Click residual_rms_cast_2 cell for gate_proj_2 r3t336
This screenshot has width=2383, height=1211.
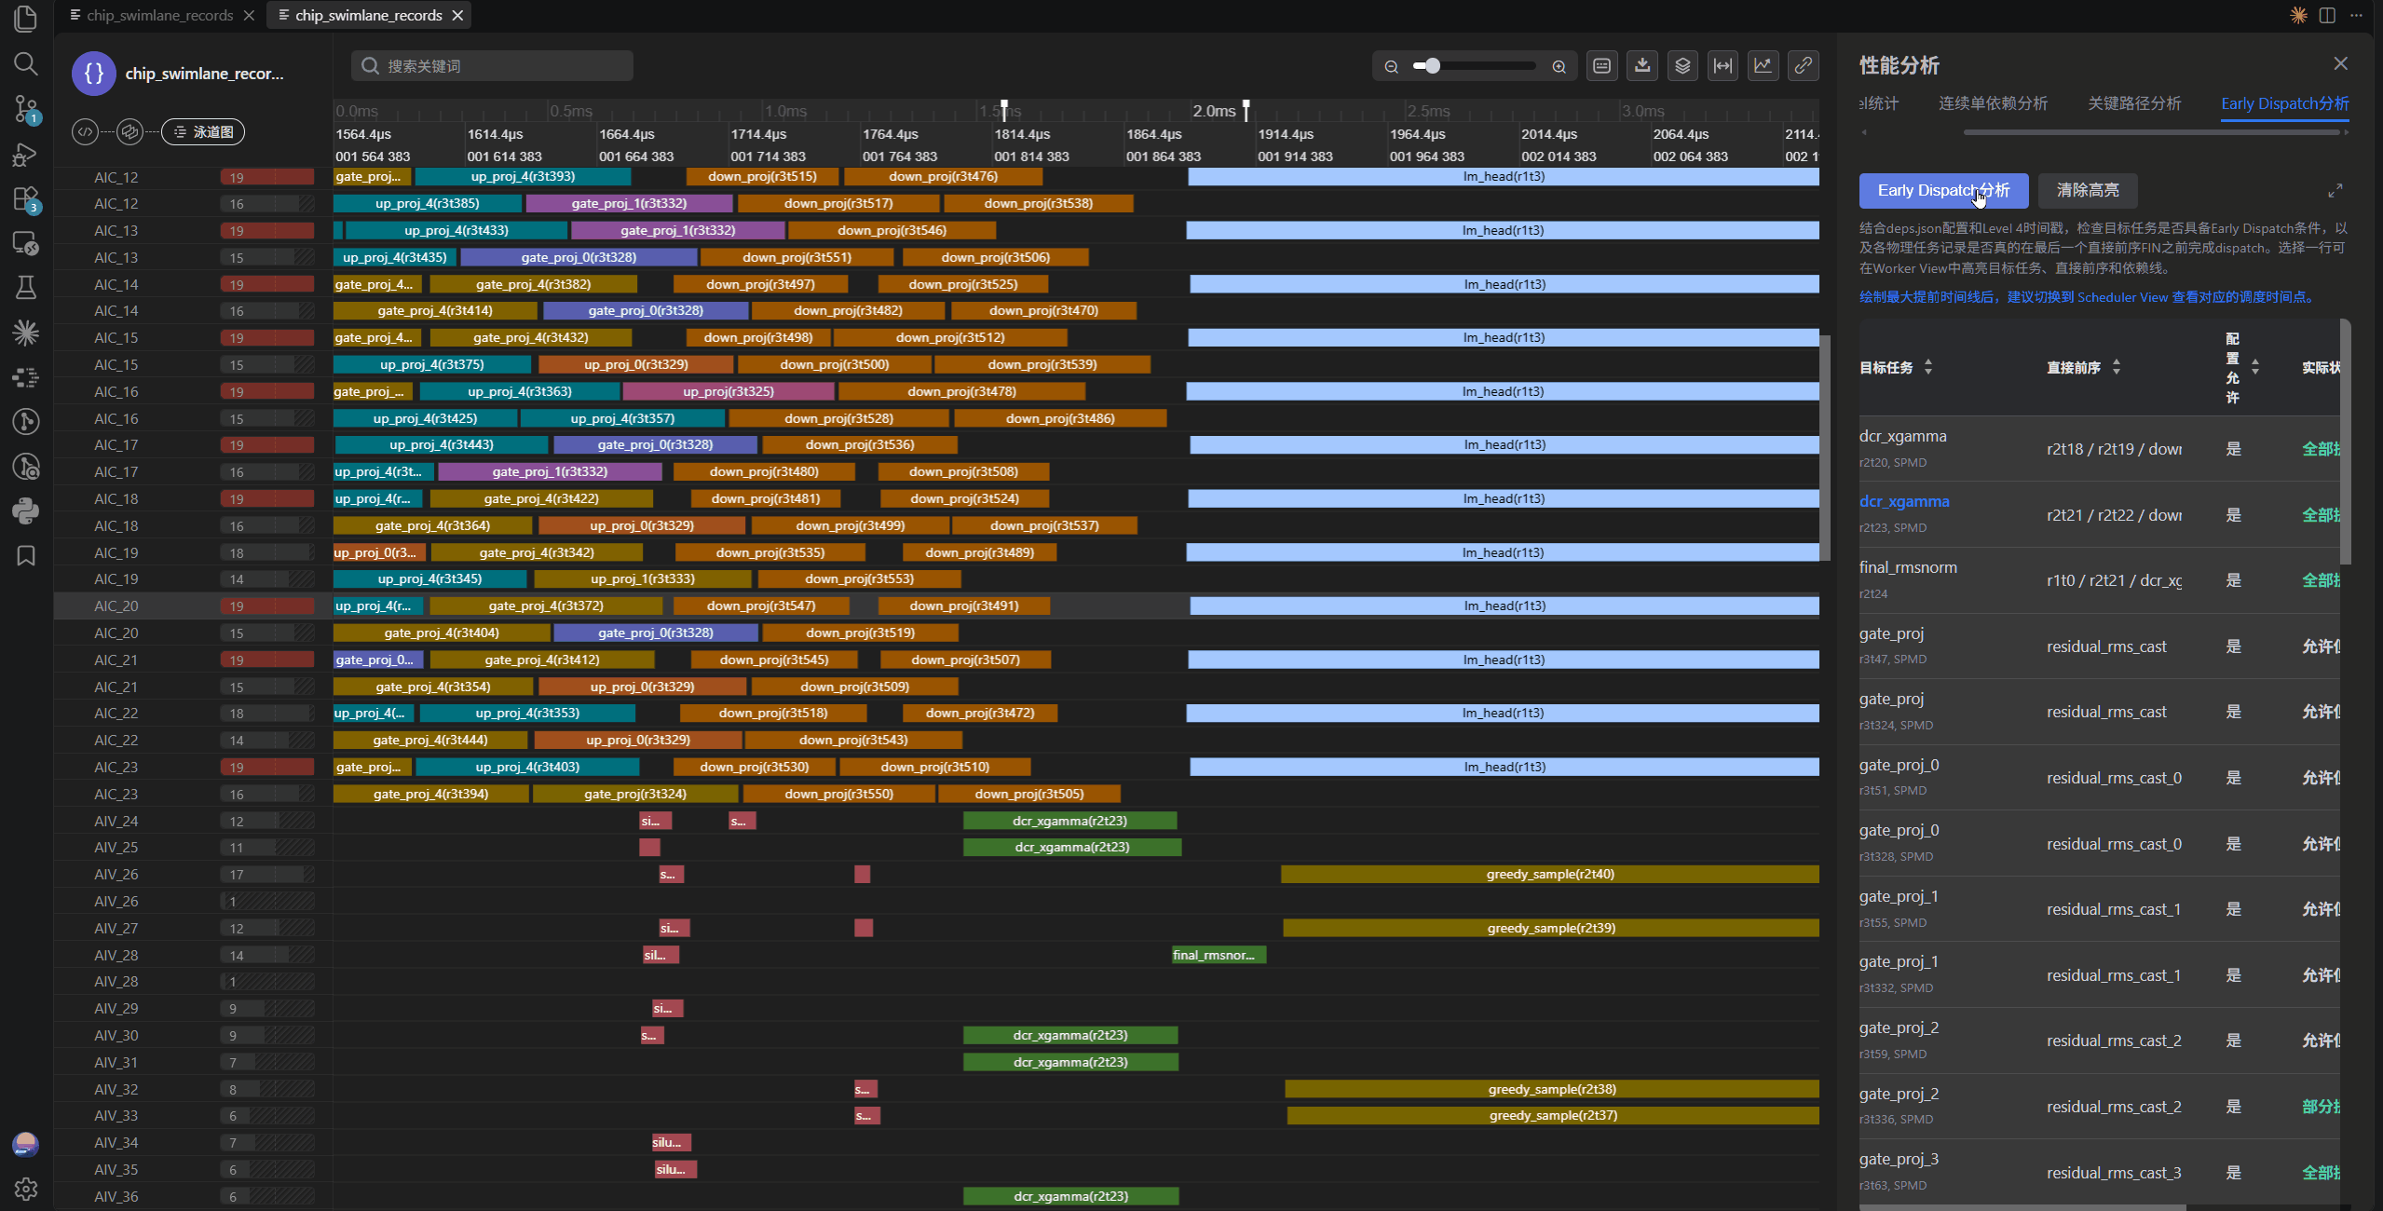(2114, 1107)
